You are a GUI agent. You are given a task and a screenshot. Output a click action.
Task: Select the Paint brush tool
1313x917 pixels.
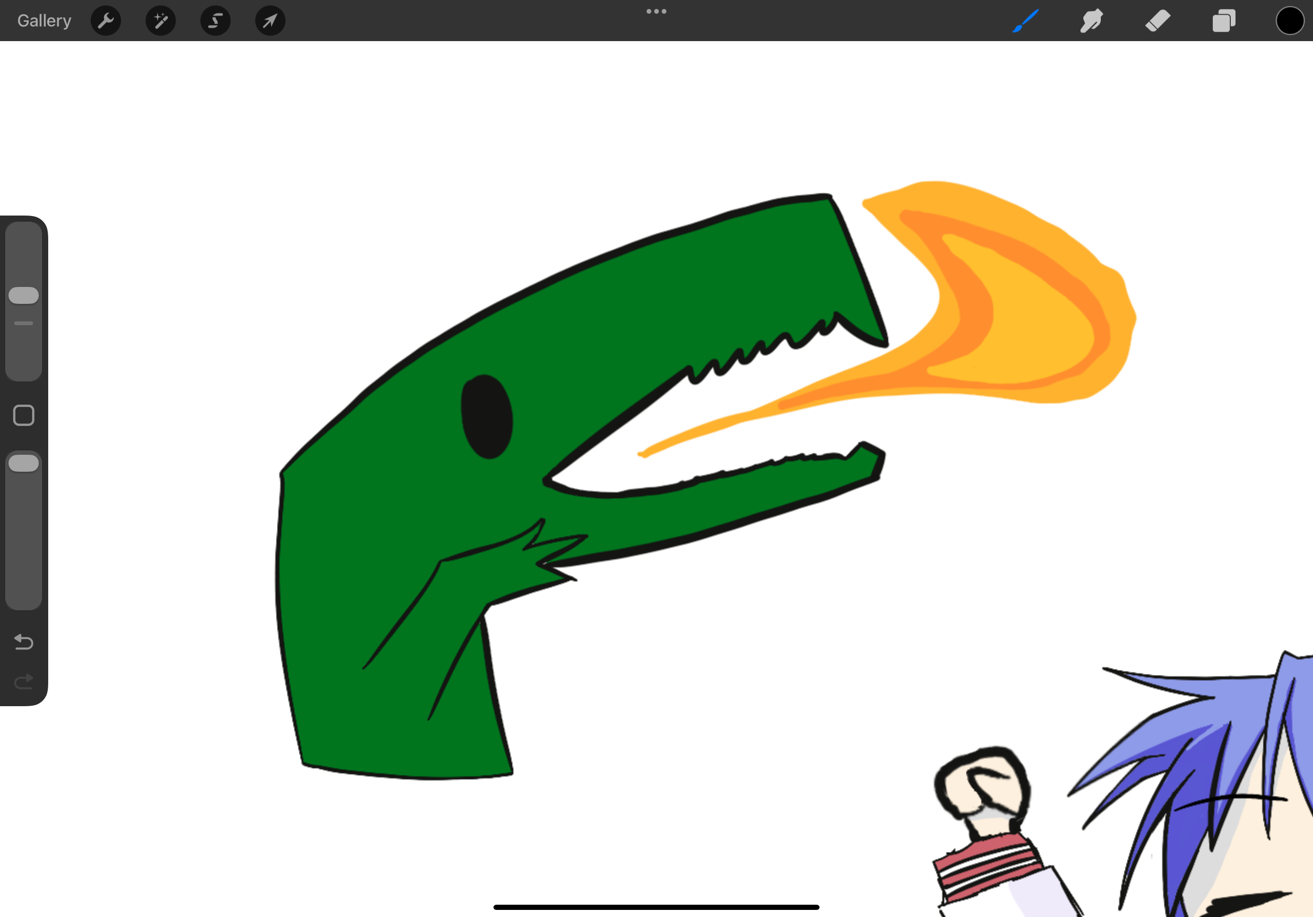[1026, 21]
